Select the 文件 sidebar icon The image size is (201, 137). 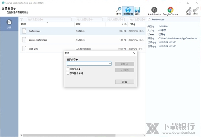tap(9, 22)
